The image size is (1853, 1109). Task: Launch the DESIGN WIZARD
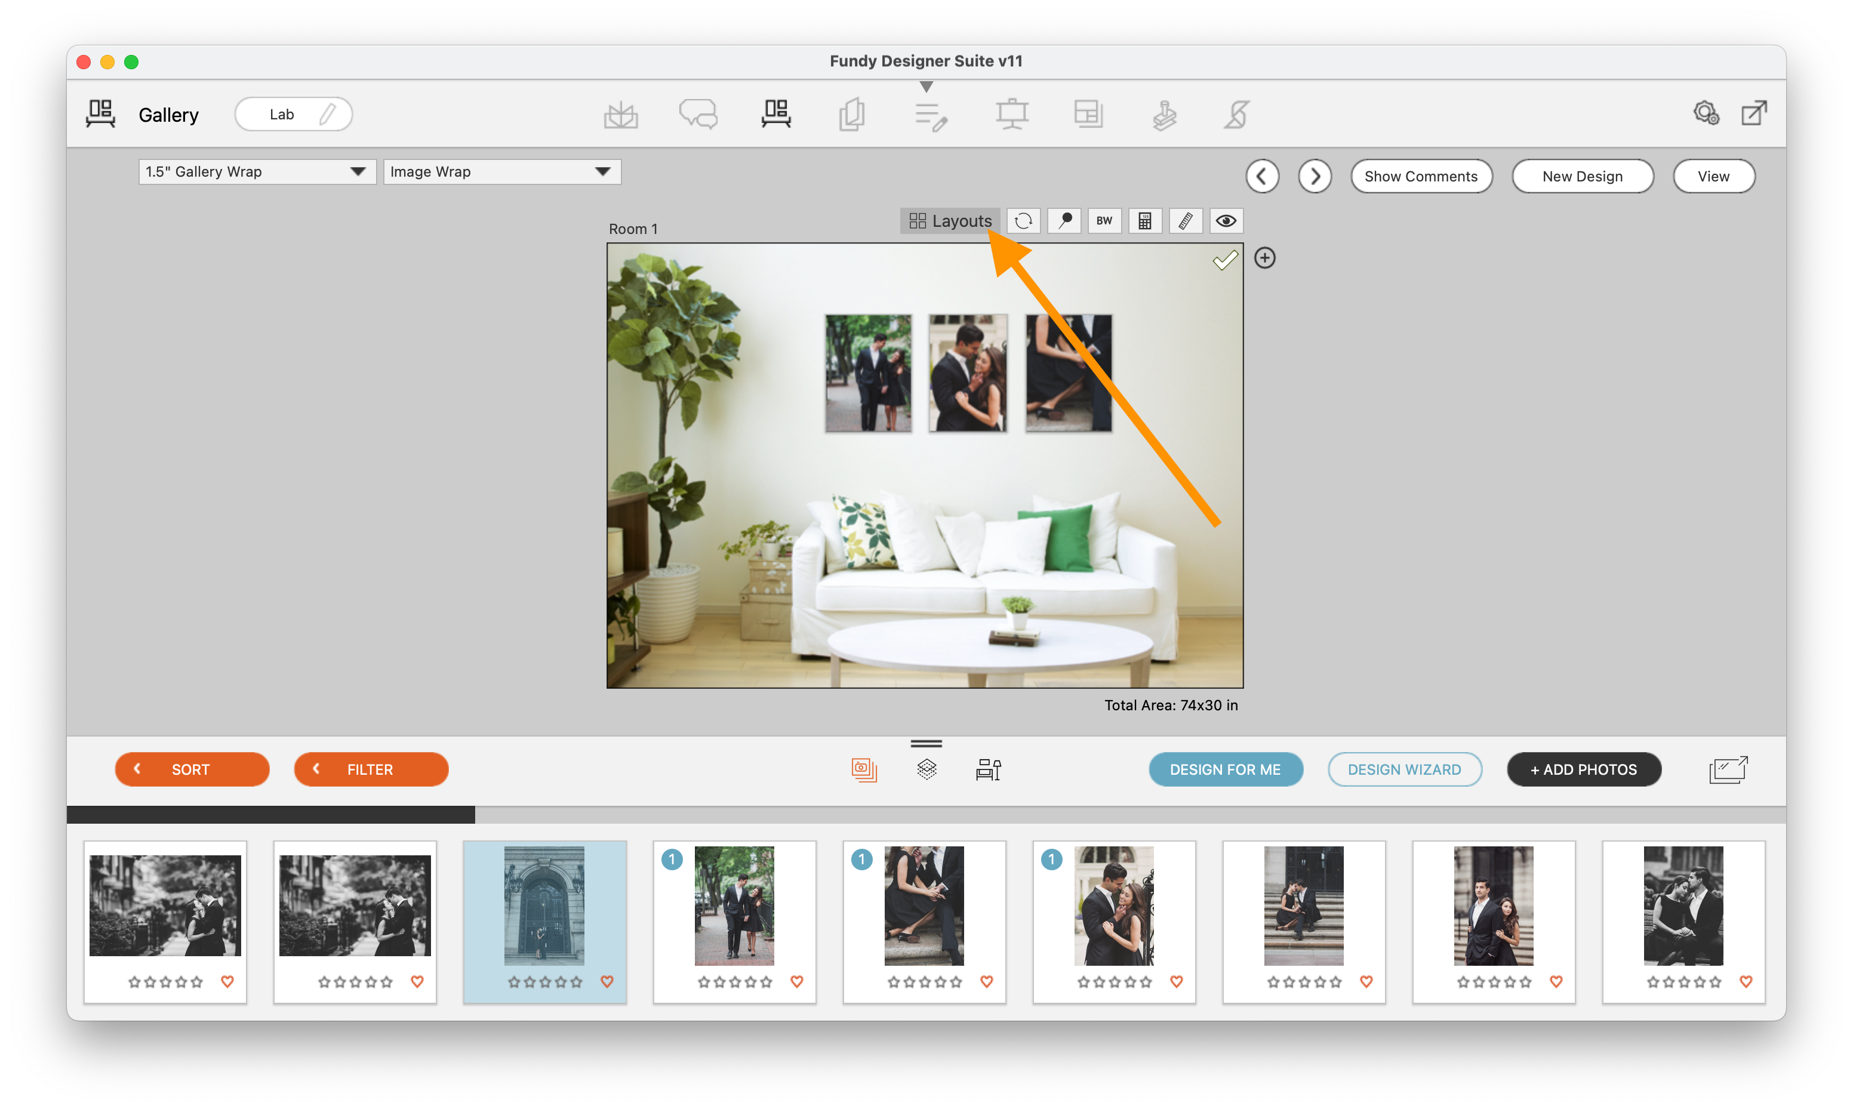tap(1405, 769)
